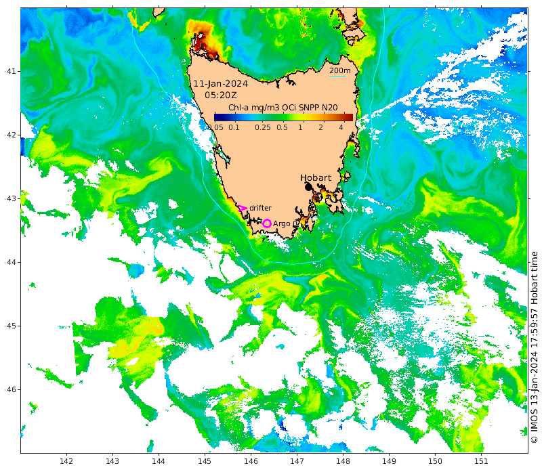Click the 0.25 colorbar tick value
Screen dimensions: 542x474
click(263, 127)
